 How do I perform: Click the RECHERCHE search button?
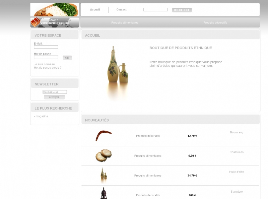point(182,10)
